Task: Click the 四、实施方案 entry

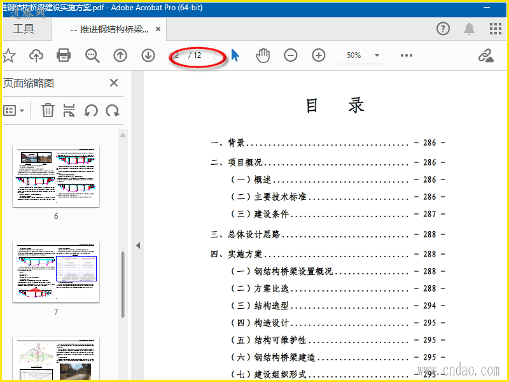Action: coord(328,253)
